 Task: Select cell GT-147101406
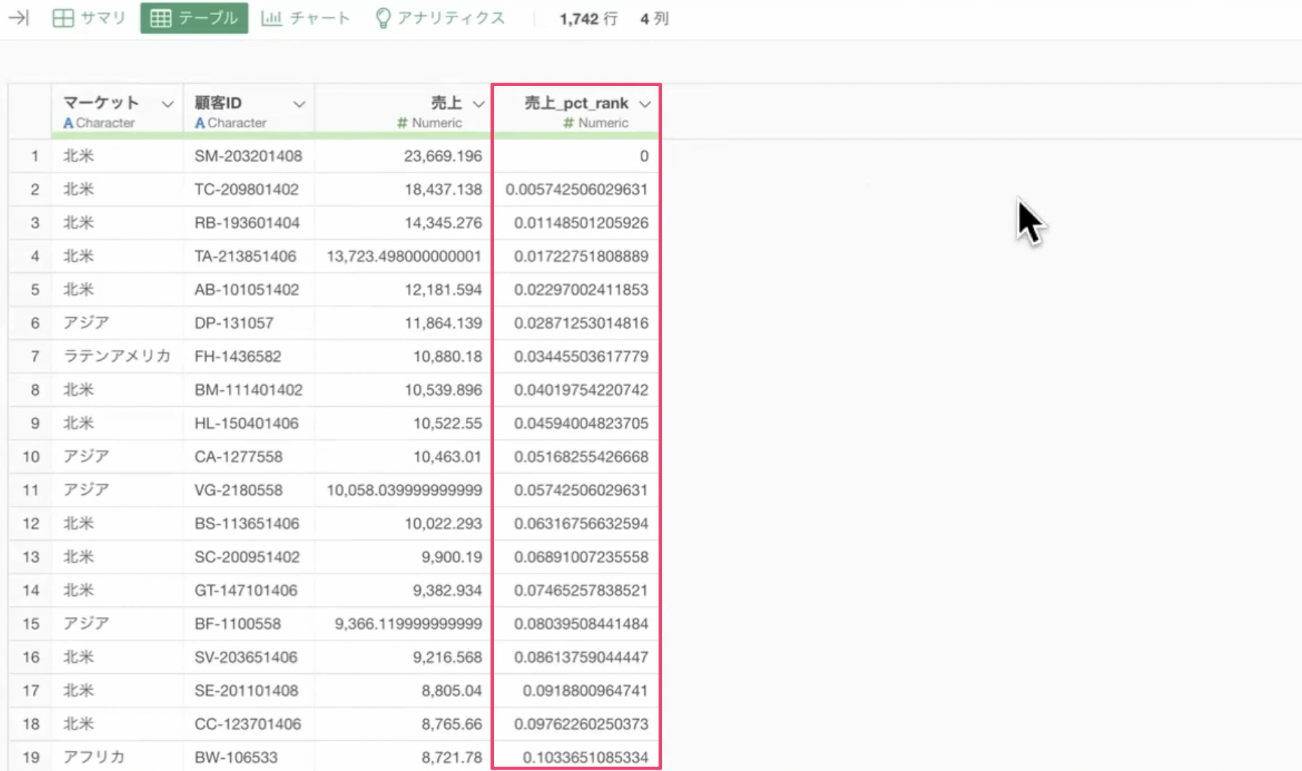point(249,591)
